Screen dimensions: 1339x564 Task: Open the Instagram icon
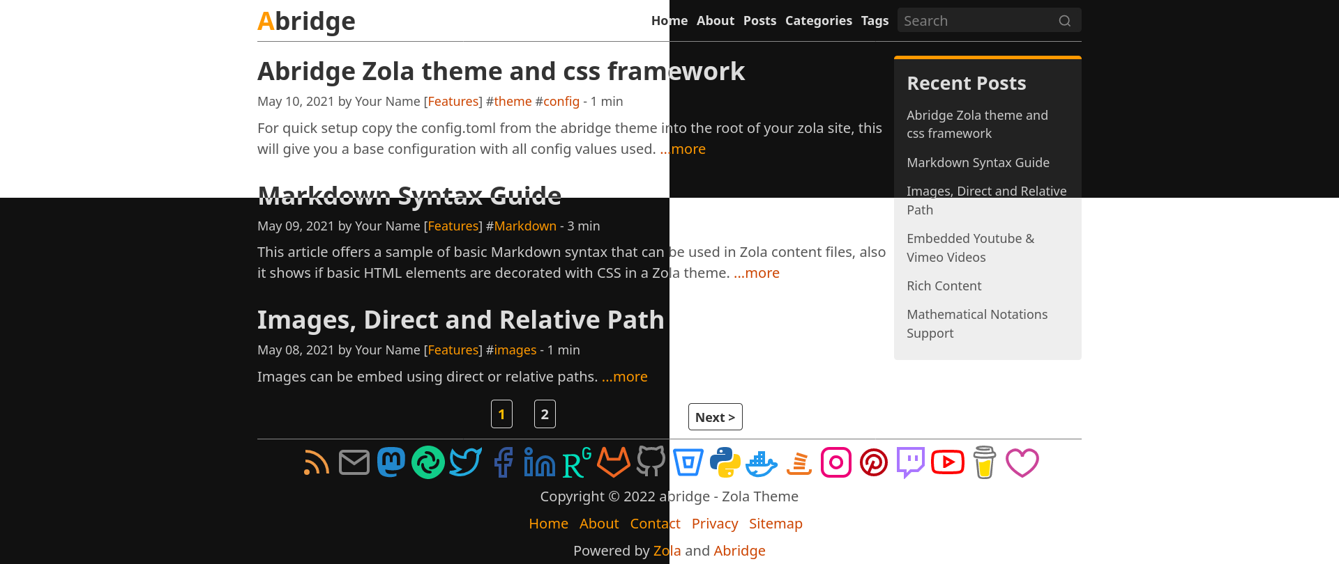836,462
